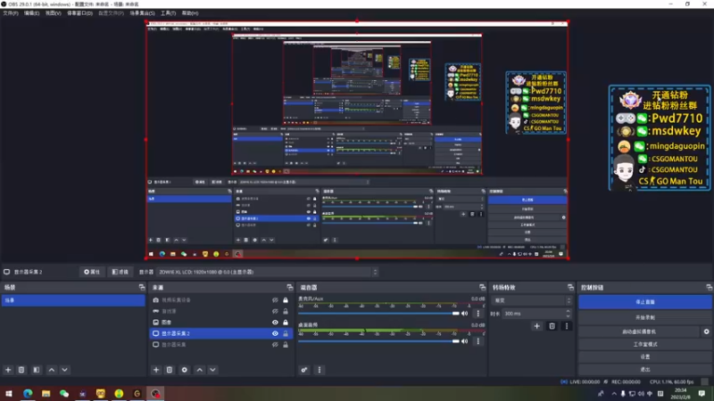This screenshot has height=401, width=714.
Task: Open desktop audio channel options dots
Action: point(478,341)
